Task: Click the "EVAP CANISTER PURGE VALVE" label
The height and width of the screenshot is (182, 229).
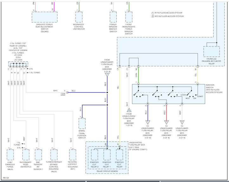Action: [x=10, y=166]
